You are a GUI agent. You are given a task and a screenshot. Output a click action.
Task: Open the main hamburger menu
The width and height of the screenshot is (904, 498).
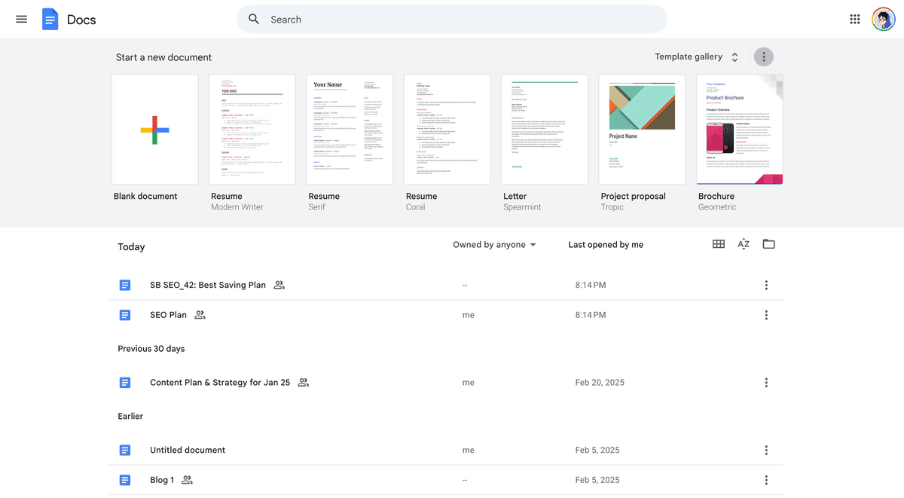pyautogui.click(x=21, y=20)
